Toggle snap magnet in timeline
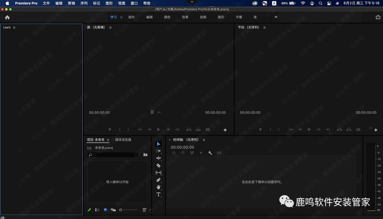The height and width of the screenshot is (219, 383). 183,153
